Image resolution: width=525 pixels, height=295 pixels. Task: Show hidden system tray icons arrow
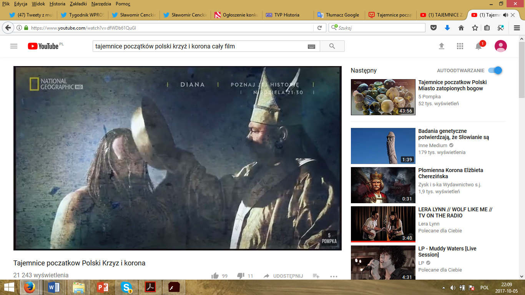pyautogui.click(x=444, y=288)
